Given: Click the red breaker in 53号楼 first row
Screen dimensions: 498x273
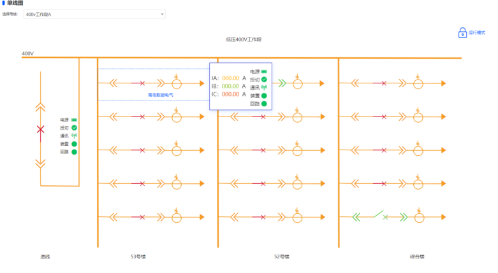Looking at the screenshot, I should click(x=142, y=83).
